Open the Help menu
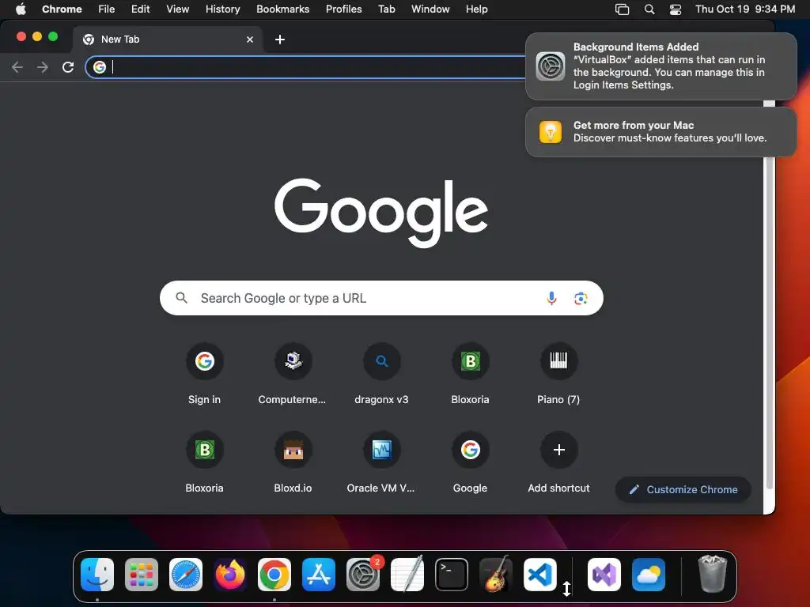The height and width of the screenshot is (607, 810). click(x=476, y=9)
